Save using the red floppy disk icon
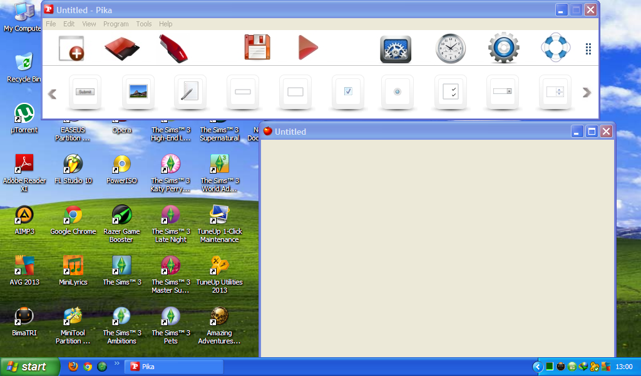The height and width of the screenshot is (376, 641). [257, 48]
